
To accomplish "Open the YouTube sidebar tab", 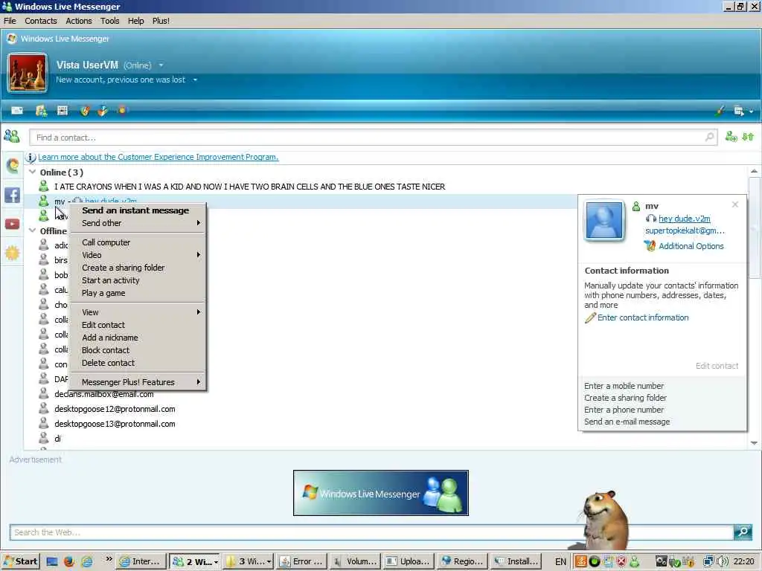I will tap(13, 224).
